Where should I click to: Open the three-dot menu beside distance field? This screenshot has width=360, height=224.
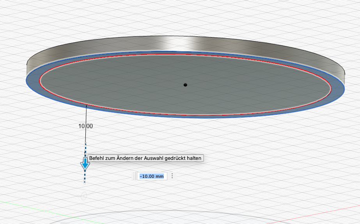pyautogui.click(x=172, y=176)
